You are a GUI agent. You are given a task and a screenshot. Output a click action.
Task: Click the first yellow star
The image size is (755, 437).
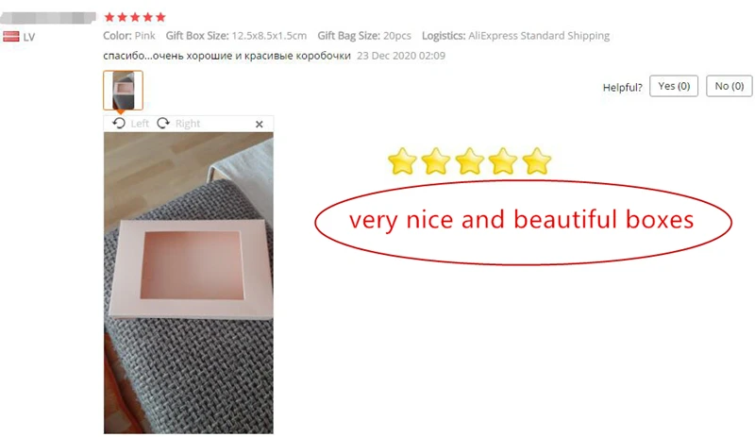(x=402, y=160)
